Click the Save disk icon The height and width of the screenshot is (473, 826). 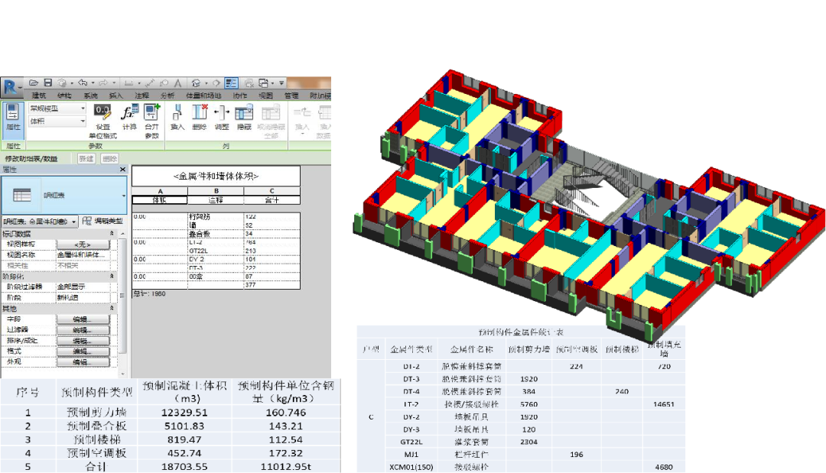pos(47,83)
